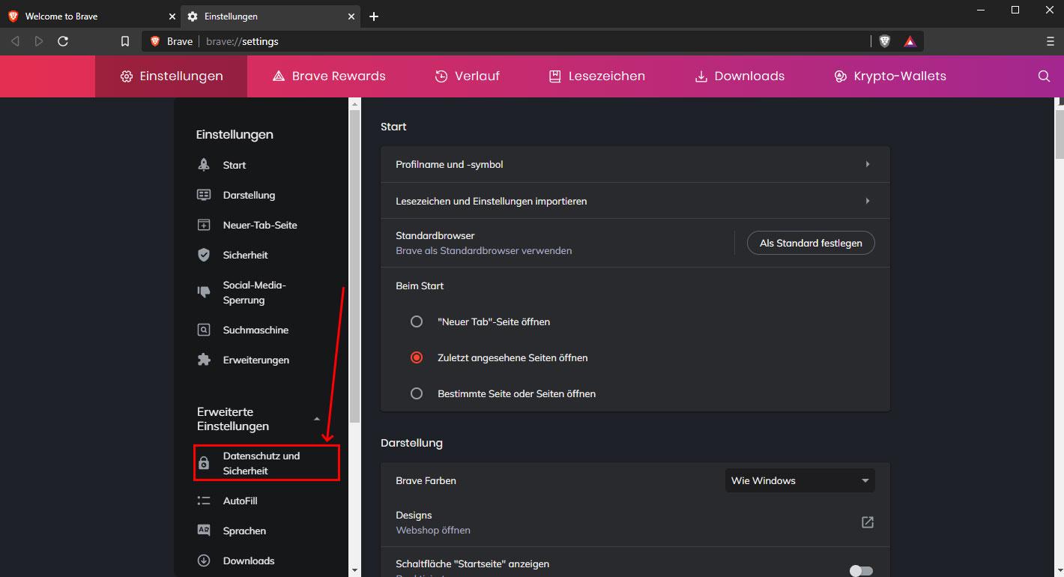Click the AutoFill list icon
This screenshot has width=1064, height=577.
coord(203,501)
